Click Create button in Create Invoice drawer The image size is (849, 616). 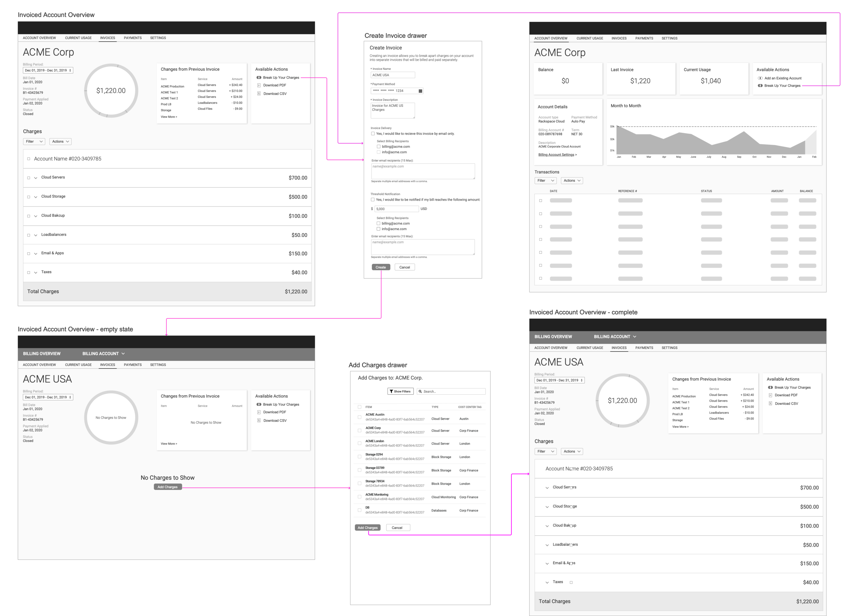pyautogui.click(x=381, y=267)
